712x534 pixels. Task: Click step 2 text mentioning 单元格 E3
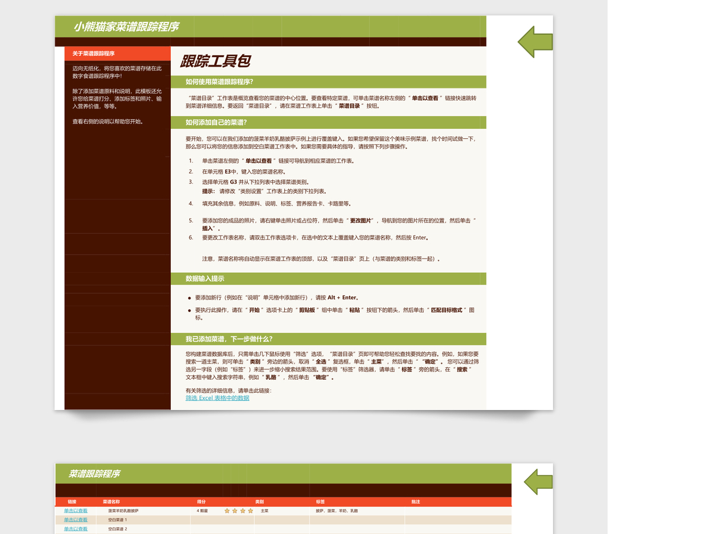coord(244,171)
